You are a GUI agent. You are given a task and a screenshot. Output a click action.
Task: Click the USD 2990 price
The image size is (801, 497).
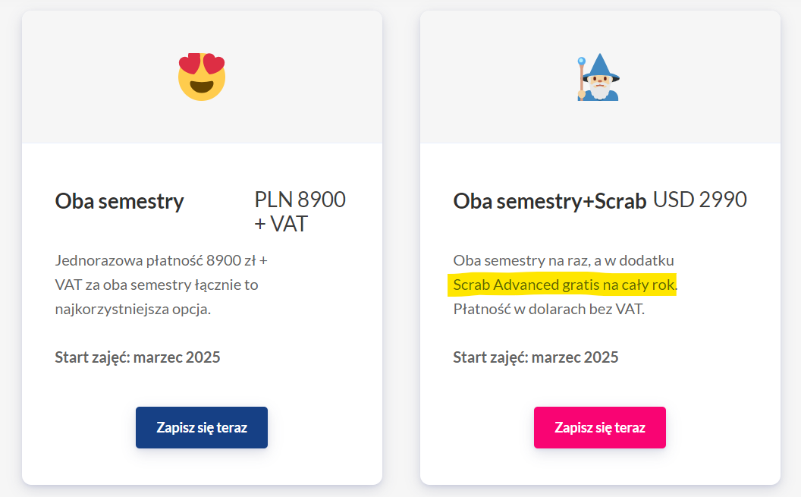pos(700,200)
